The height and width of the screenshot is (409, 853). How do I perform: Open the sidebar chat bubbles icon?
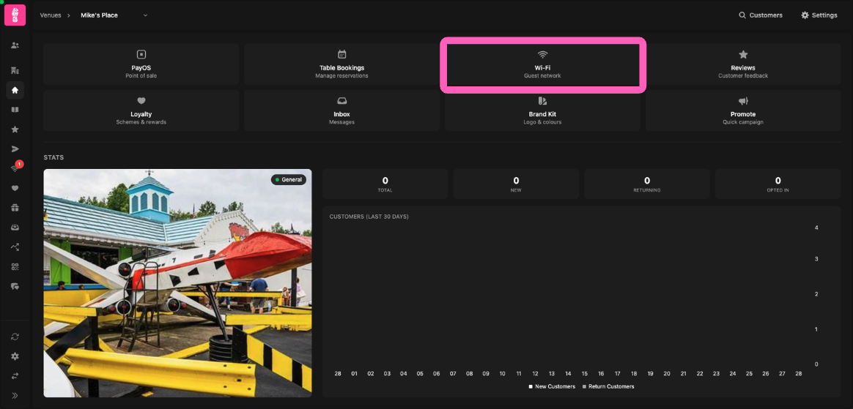click(15, 286)
